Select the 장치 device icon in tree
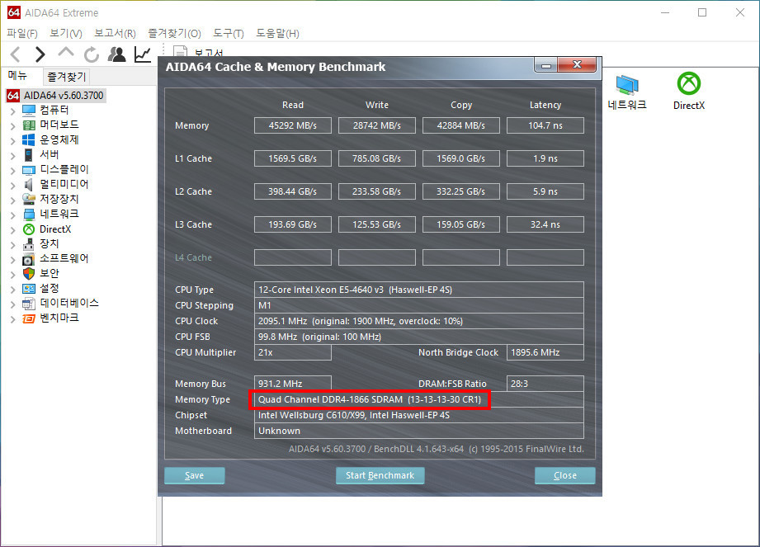The image size is (760, 547). tap(29, 243)
